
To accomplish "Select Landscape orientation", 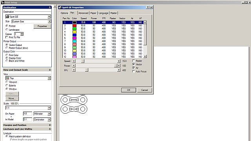I will [7, 30].
